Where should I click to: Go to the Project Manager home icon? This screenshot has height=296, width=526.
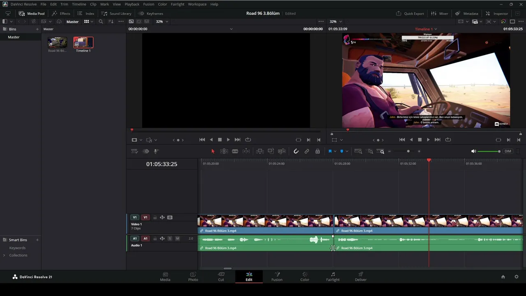pyautogui.click(x=503, y=277)
